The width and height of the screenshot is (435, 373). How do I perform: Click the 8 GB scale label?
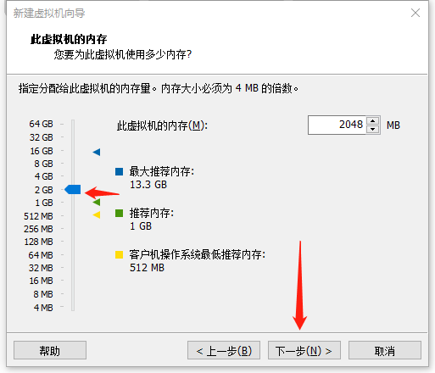coord(43,164)
